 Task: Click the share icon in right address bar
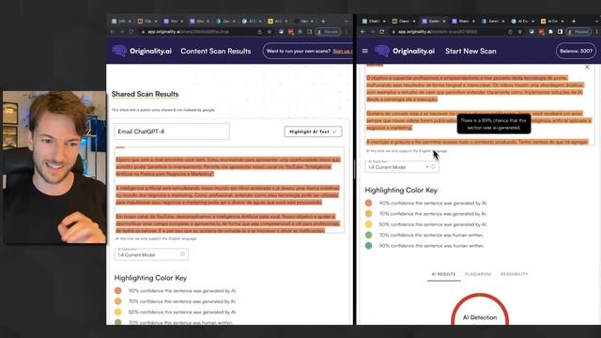(x=510, y=32)
